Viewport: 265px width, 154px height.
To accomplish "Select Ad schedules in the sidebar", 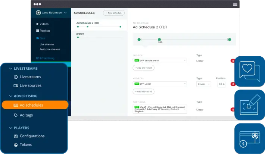I will pos(35,105).
